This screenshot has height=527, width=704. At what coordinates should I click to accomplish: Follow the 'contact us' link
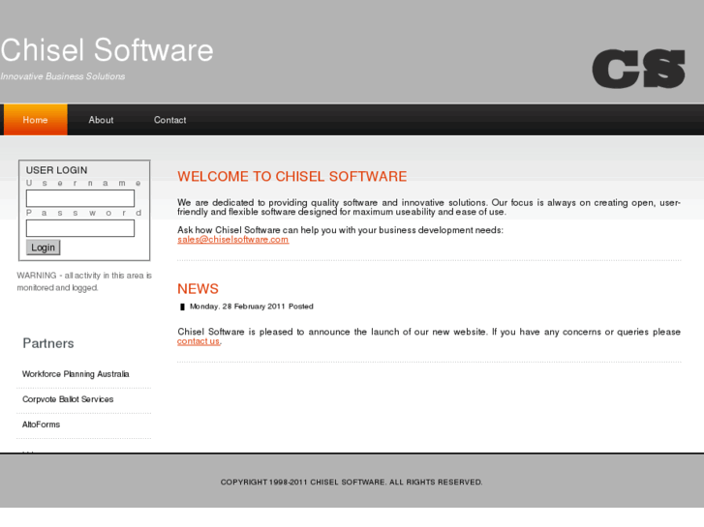[x=199, y=341]
